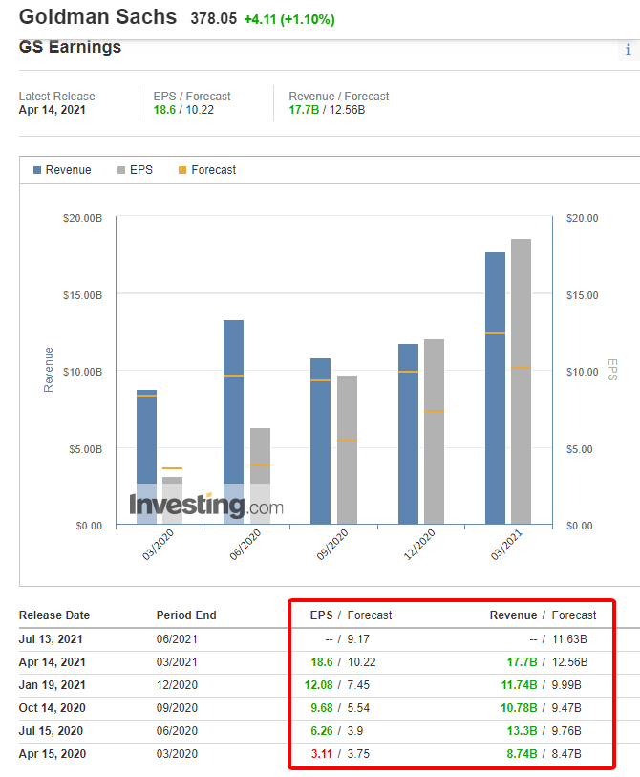Image resolution: width=640 pixels, height=777 pixels.
Task: Click the Apr 15, 2020 release date
Action: pos(52,754)
